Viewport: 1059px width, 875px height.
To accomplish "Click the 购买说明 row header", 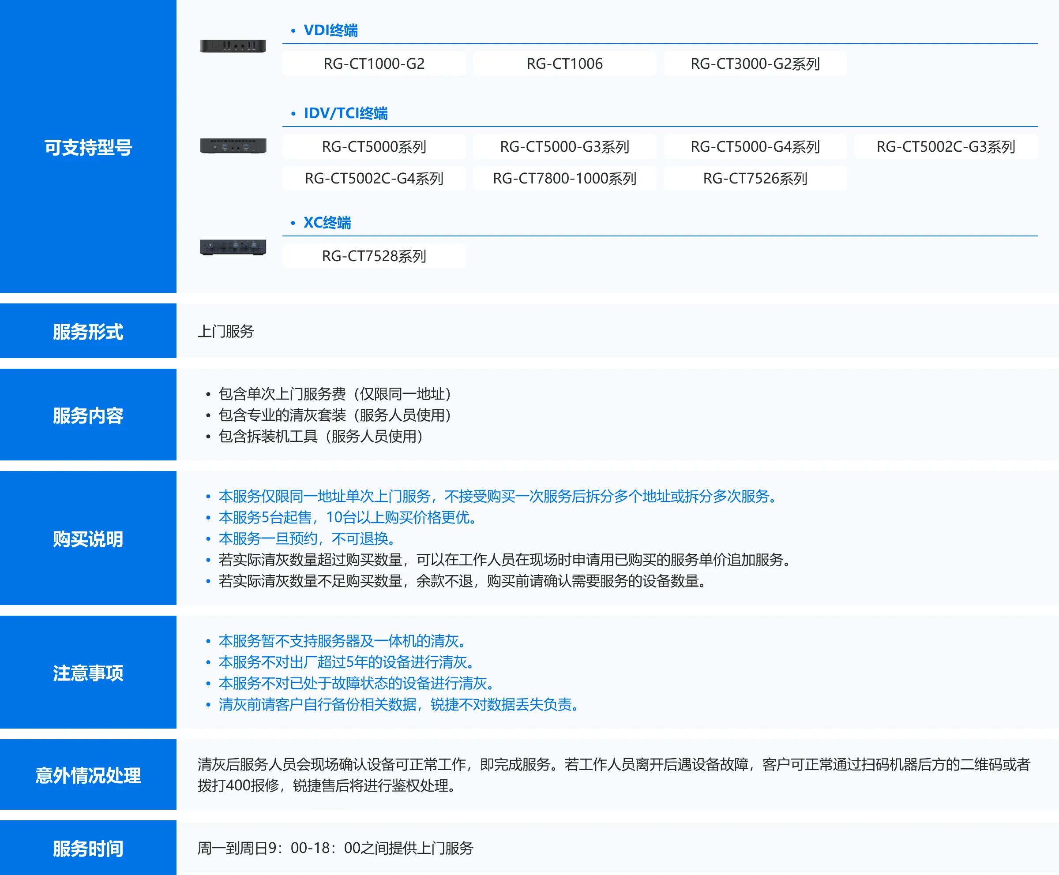I will pos(88,538).
